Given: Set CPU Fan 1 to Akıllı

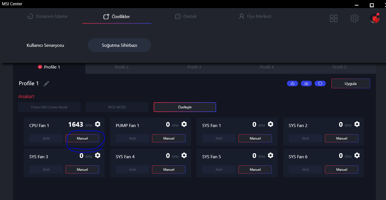Looking at the screenshot, I should coord(46,138).
